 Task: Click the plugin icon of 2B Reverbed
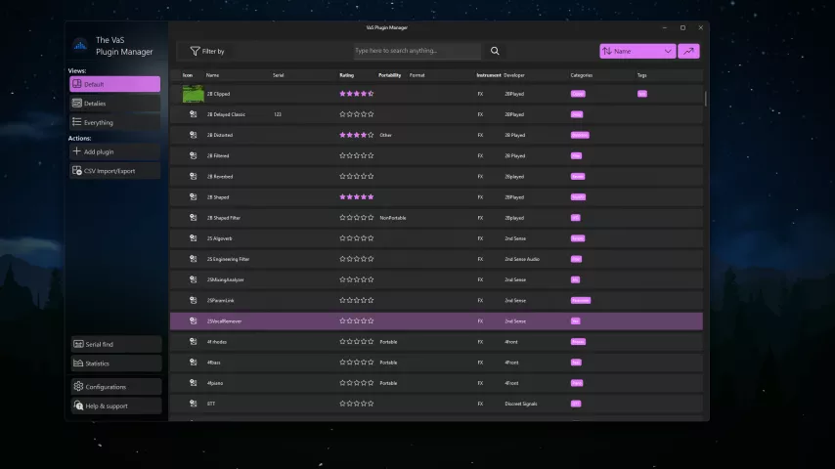(x=194, y=176)
